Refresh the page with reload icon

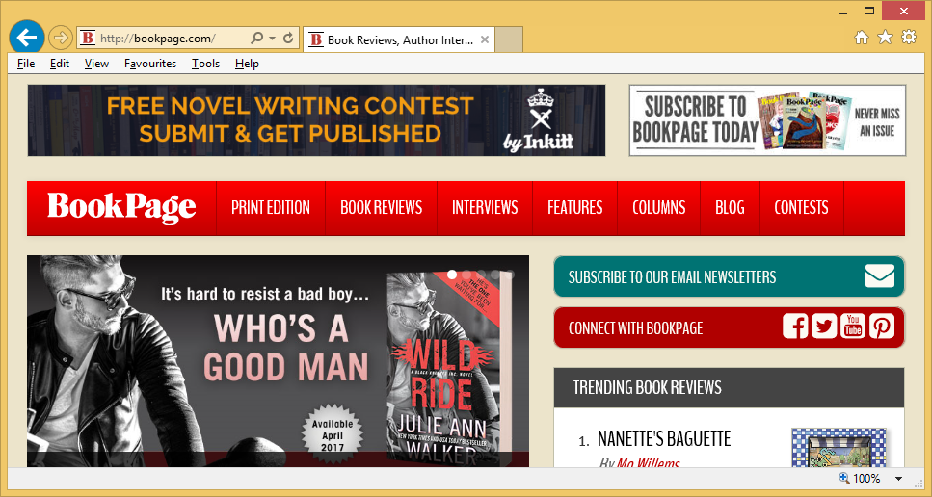tap(288, 39)
